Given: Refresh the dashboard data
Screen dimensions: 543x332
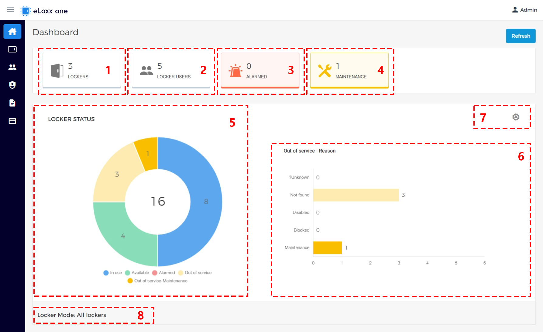Looking at the screenshot, I should click(x=521, y=36).
